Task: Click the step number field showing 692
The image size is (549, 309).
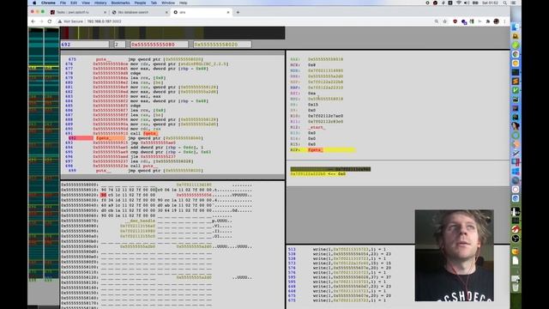Action: pos(85,45)
